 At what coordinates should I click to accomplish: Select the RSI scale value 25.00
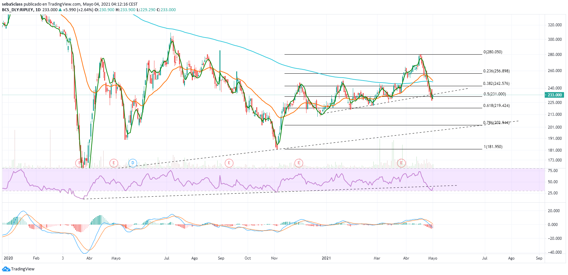click(x=553, y=193)
